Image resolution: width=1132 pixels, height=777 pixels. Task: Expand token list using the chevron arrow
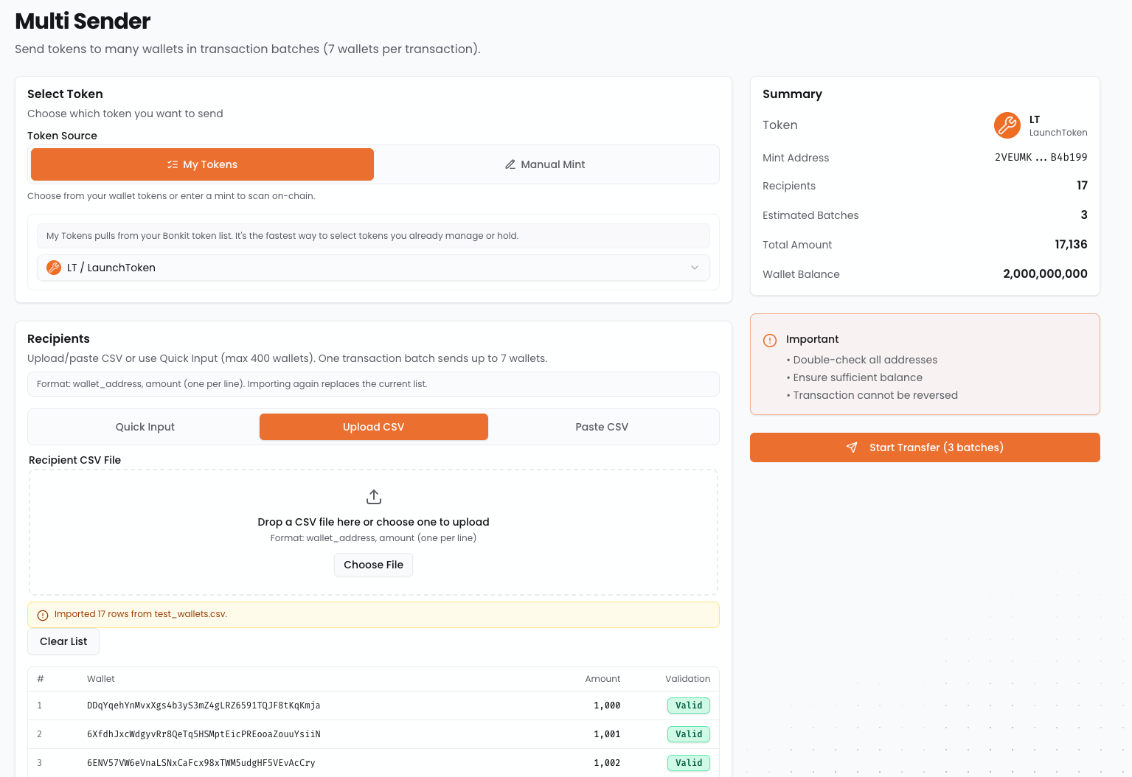tap(694, 268)
